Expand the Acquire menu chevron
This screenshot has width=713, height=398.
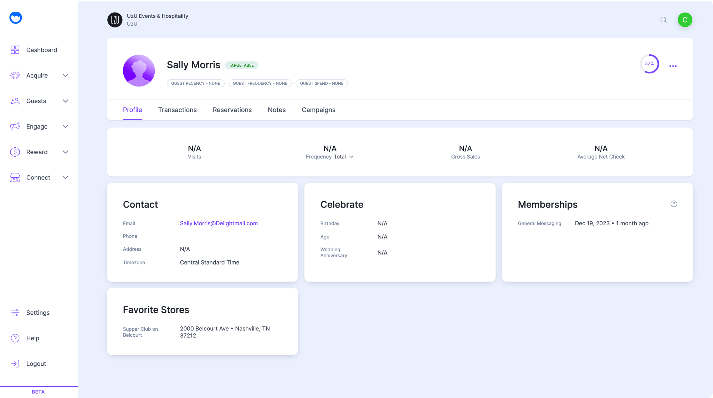(65, 75)
